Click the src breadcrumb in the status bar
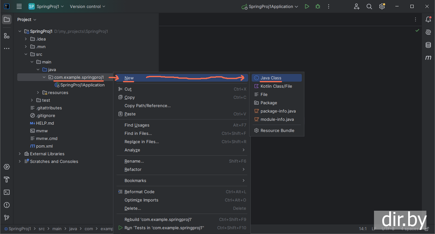Image resolution: width=435 pixels, height=234 pixels. (x=42, y=229)
